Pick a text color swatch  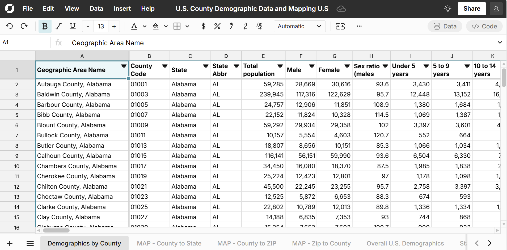tap(134, 26)
